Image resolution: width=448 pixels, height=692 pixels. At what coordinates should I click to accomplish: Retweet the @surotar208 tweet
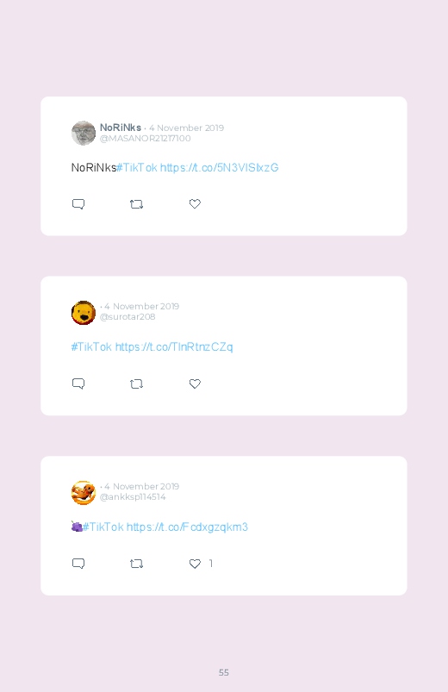click(x=136, y=384)
